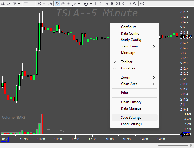
Task: Choose Data Config menu entry
Action: 134,33
